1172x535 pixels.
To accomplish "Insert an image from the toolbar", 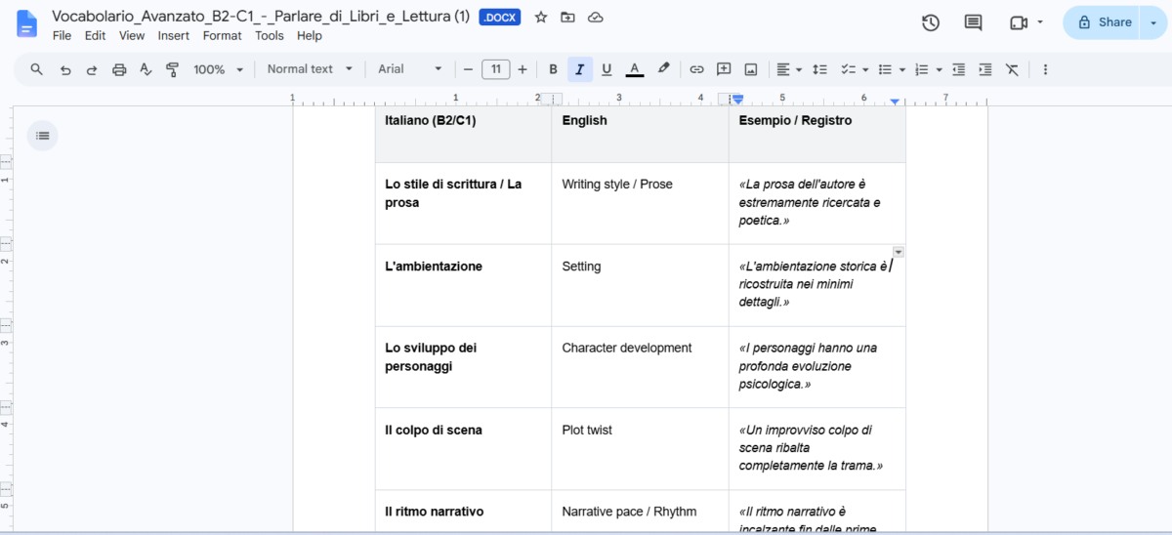I will pos(751,69).
